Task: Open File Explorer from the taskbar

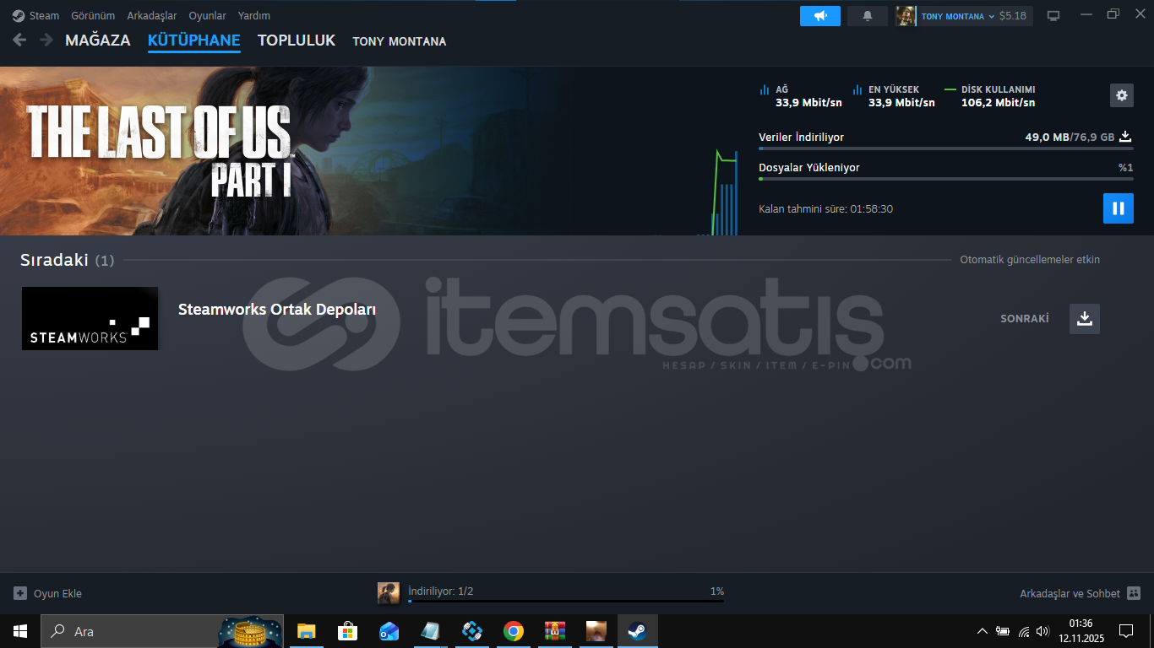Action: 306,631
